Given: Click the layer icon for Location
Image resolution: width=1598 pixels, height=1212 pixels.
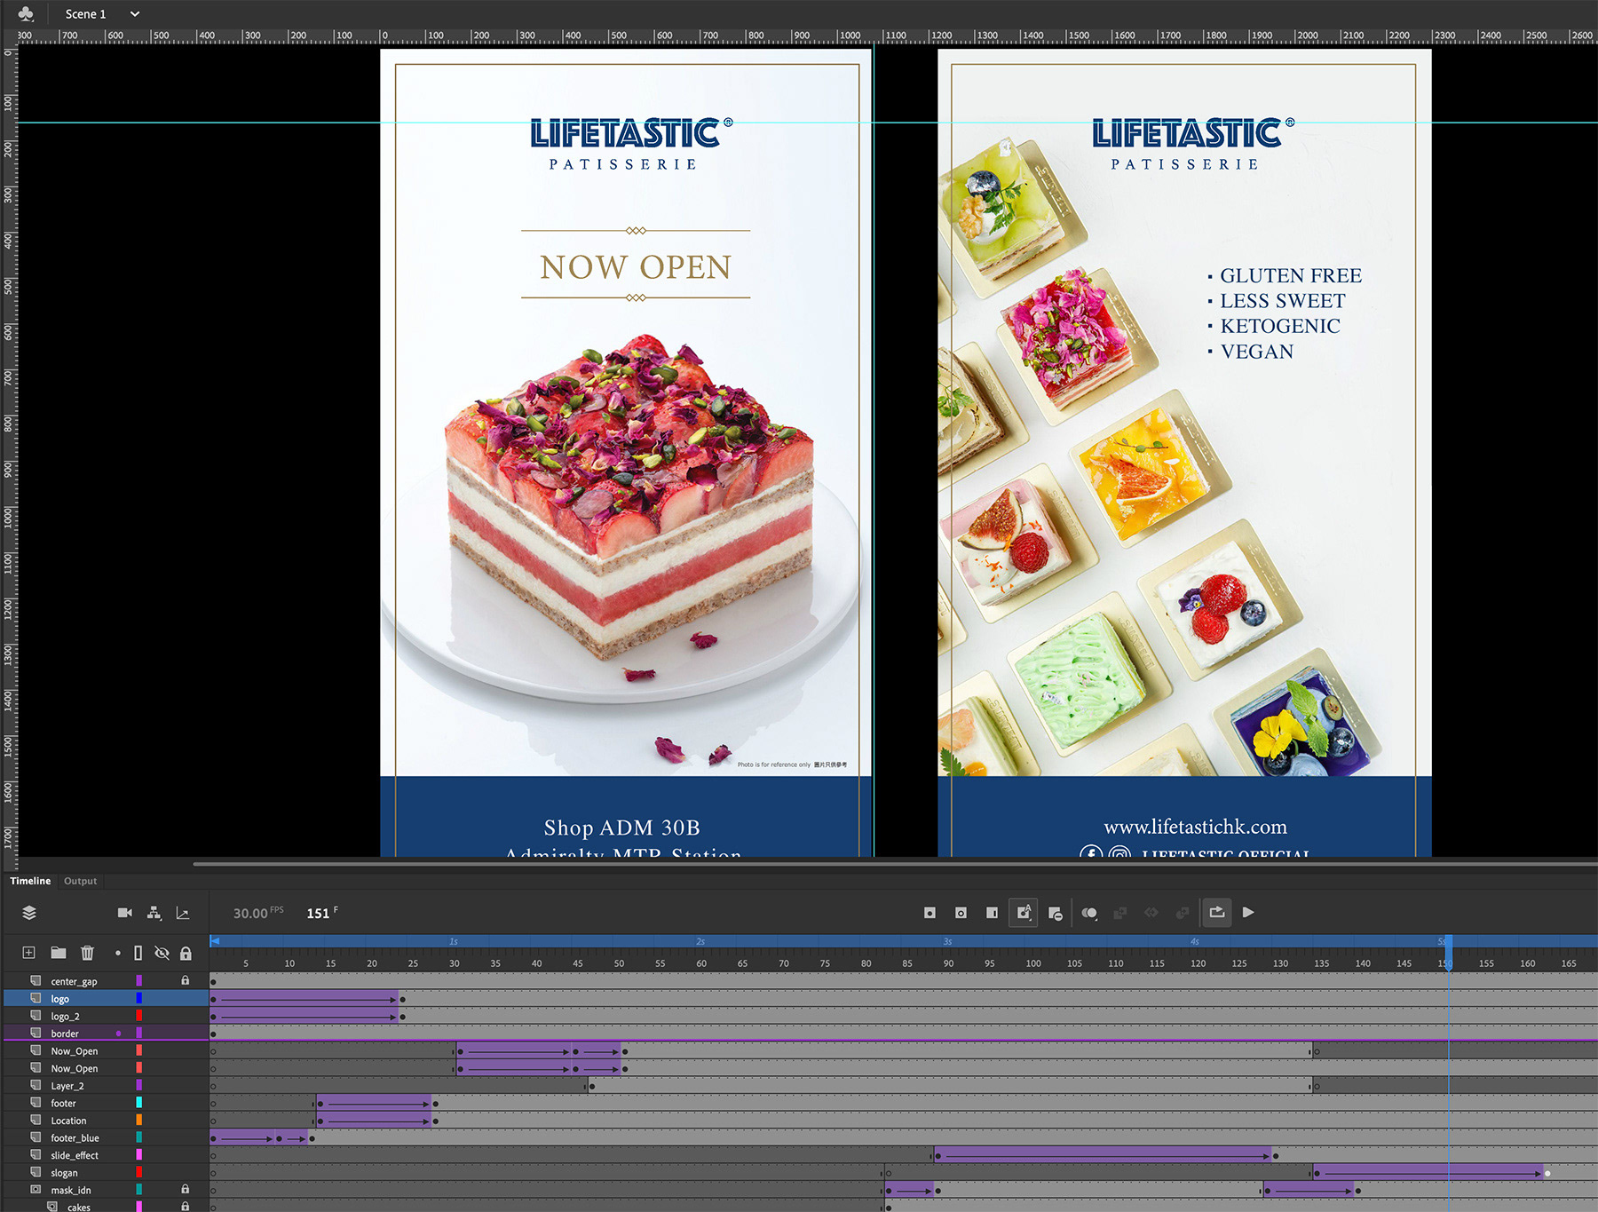Looking at the screenshot, I should click(x=36, y=1121).
